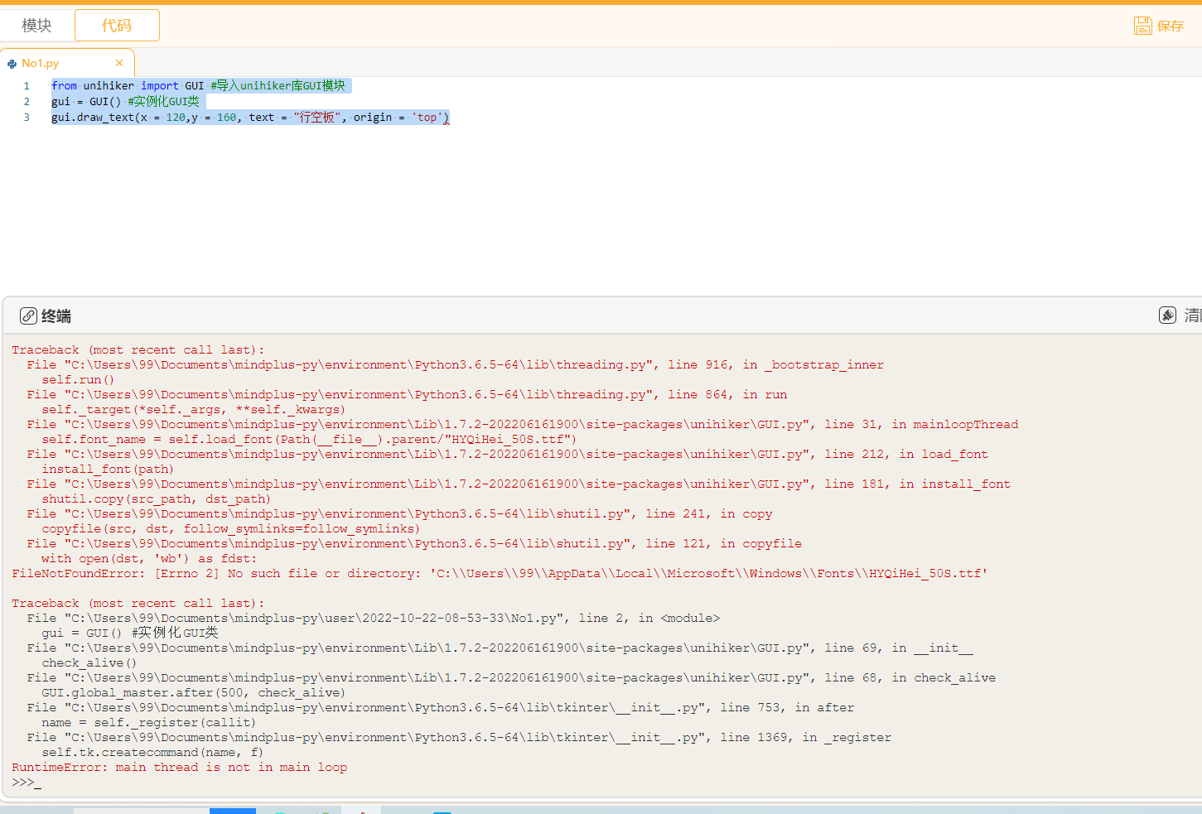
Task: Click terminal line 'GUI.global_master.after(500, check_alive)'
Action: [194, 692]
